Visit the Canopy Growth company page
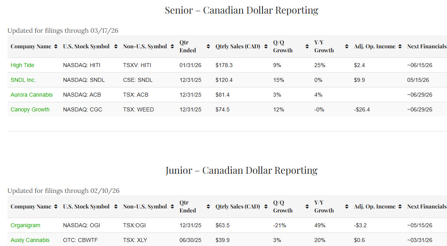 [x=30, y=109]
